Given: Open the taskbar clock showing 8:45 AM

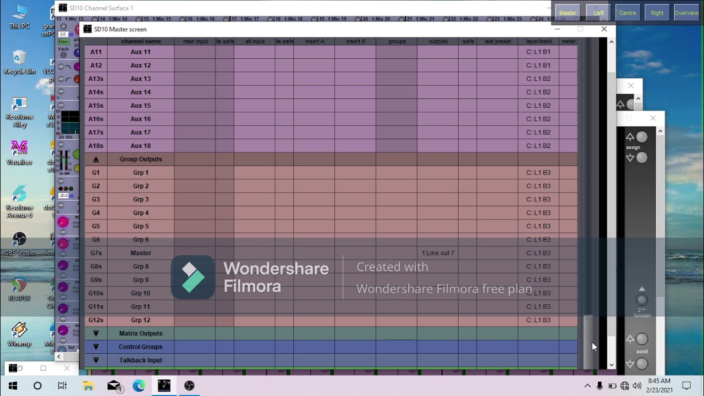Looking at the screenshot, I should [x=659, y=385].
